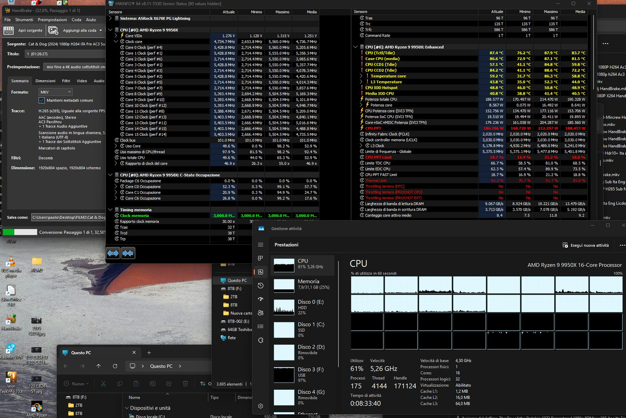Select the FILM2 folder on desktop
This screenshot has height=418, width=626.
[x=37, y=264]
